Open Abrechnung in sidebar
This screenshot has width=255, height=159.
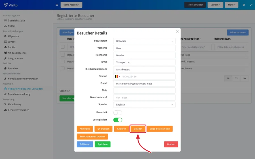(14, 104)
